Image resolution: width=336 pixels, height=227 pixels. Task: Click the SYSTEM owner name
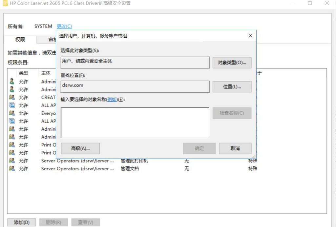(x=43, y=26)
